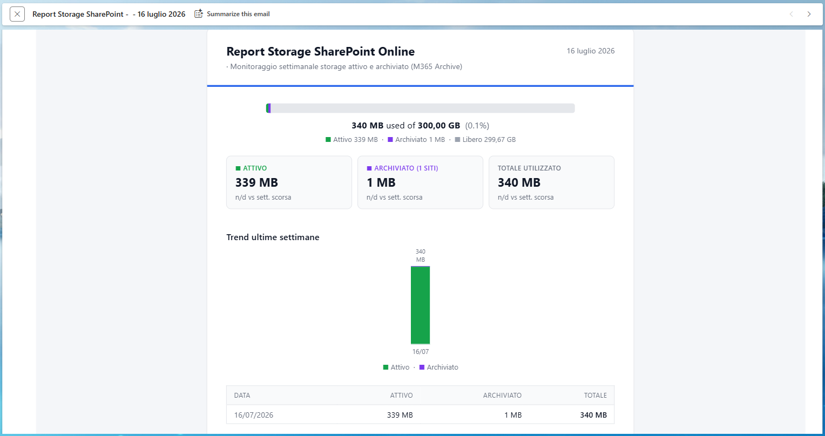
Task: Click the 'ATTIVO' card title
Action: click(x=255, y=168)
